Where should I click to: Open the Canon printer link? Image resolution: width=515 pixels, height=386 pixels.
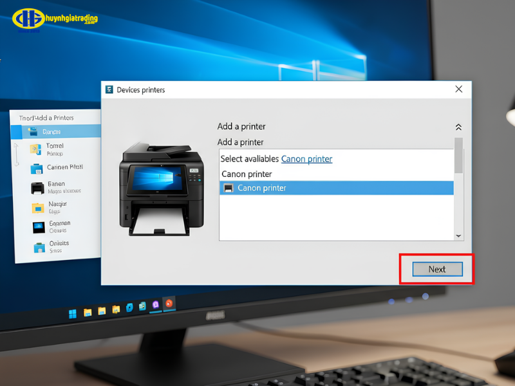(306, 158)
